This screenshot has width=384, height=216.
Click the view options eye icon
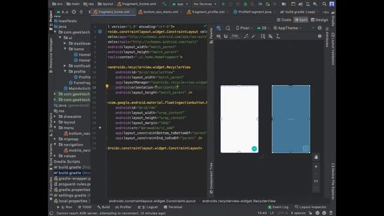coord(218,36)
